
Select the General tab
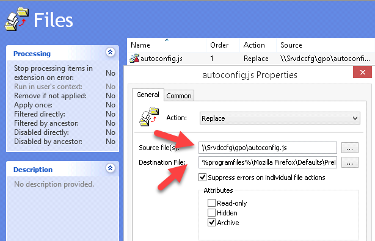(148, 95)
